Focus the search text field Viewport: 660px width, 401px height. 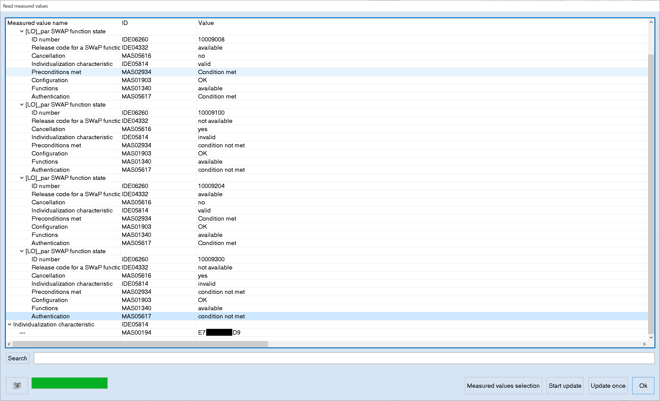(x=344, y=358)
